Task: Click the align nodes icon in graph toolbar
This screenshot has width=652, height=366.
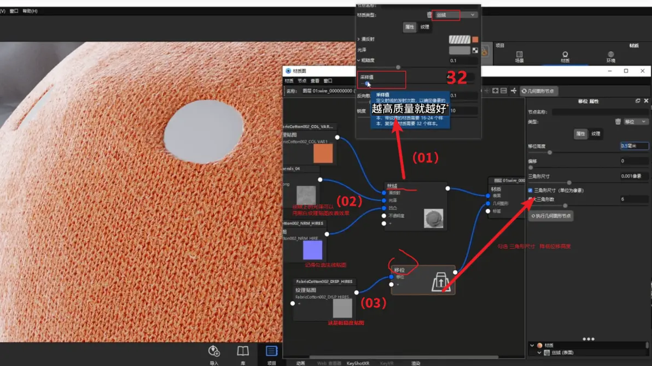Action: click(x=514, y=91)
